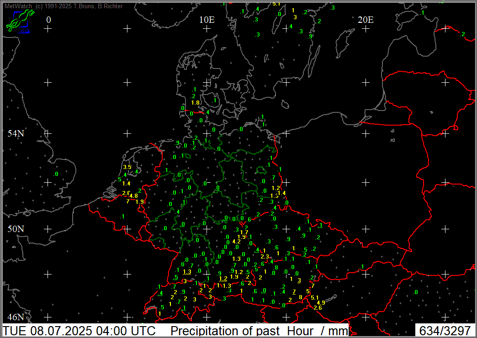
Task: Click the 4.2 precipitation value
Action: point(236,242)
